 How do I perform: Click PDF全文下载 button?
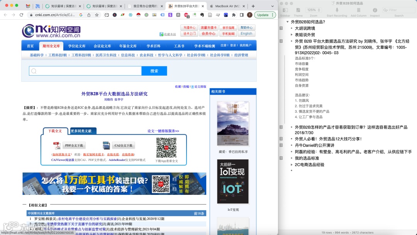point(74,145)
